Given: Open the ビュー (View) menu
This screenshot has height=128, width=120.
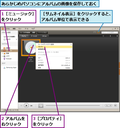Looking at the screenshot, I should [20, 29].
